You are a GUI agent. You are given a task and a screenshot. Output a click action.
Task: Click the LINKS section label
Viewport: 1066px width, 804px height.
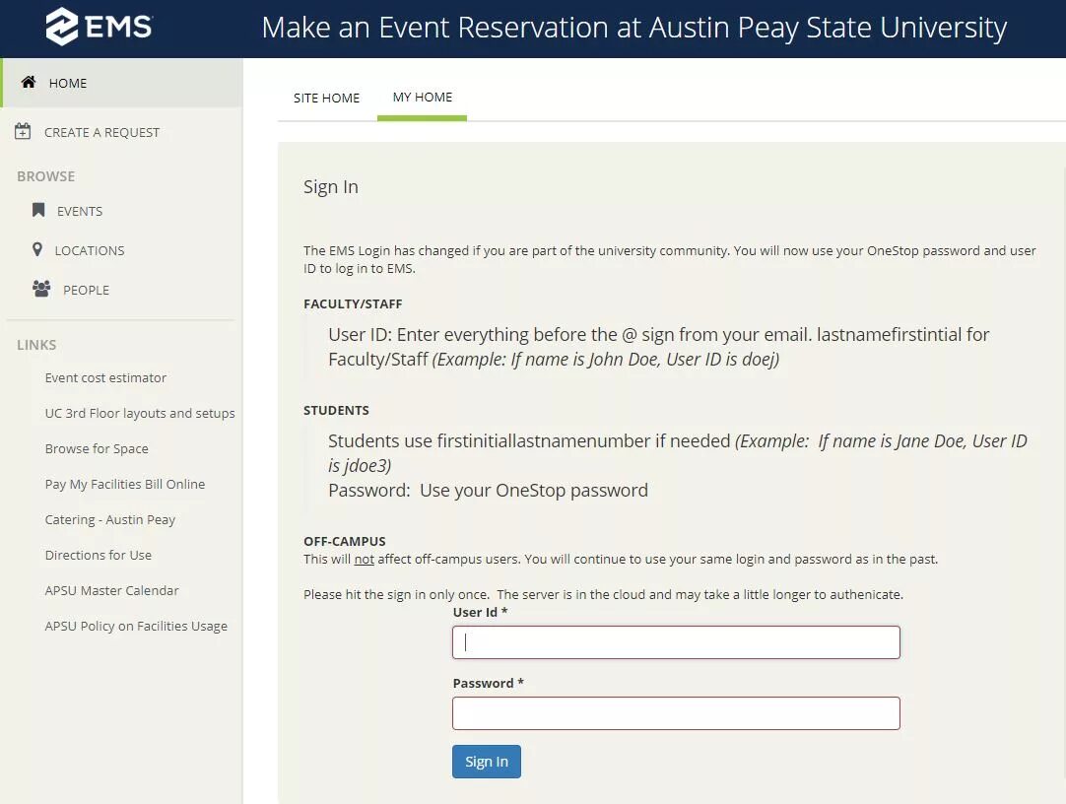click(36, 345)
